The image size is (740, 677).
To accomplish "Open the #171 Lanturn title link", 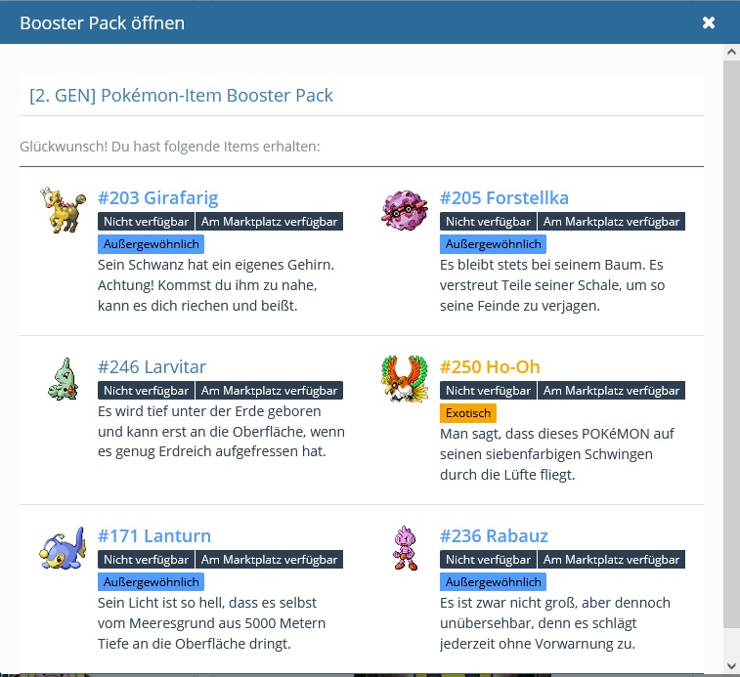I will pyautogui.click(x=154, y=536).
